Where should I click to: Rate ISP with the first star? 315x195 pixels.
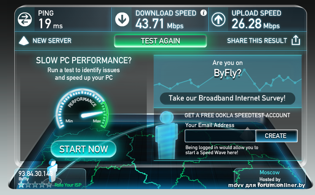point(21,184)
